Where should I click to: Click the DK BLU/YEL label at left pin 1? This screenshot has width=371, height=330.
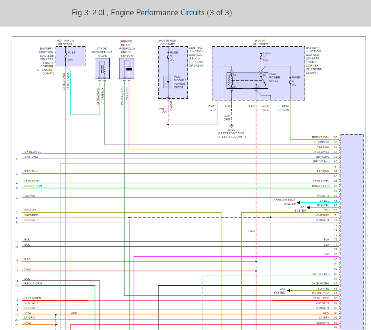click(33, 152)
